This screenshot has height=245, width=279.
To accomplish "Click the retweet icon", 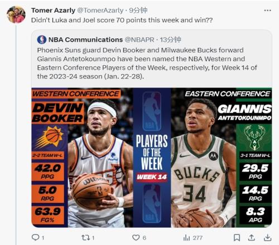I will 86,238.
